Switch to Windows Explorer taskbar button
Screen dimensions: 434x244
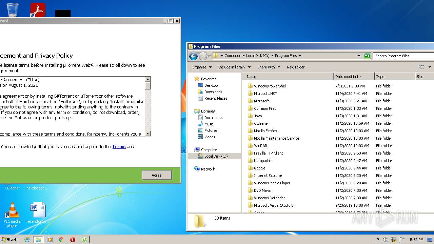[x=38, y=240]
